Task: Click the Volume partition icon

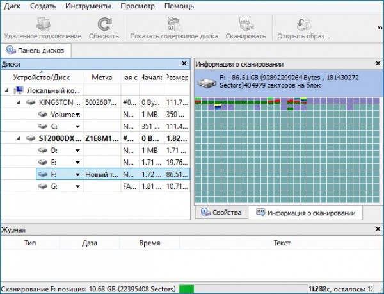Action: (x=42, y=114)
